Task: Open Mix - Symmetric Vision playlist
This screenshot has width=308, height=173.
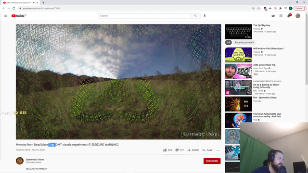Action: coord(265,98)
